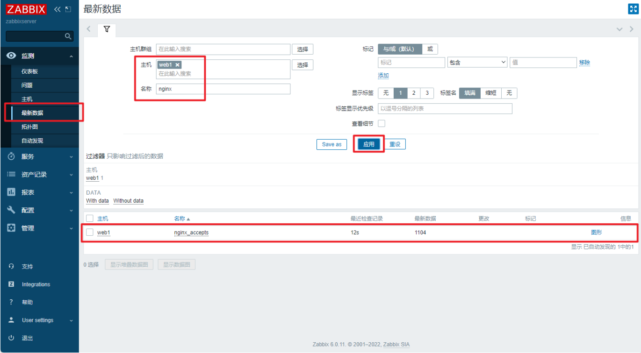Click the Help question mark icon

(x=11, y=302)
